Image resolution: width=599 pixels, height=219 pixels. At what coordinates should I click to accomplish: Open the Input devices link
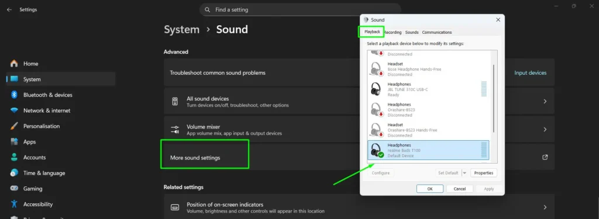pos(530,72)
